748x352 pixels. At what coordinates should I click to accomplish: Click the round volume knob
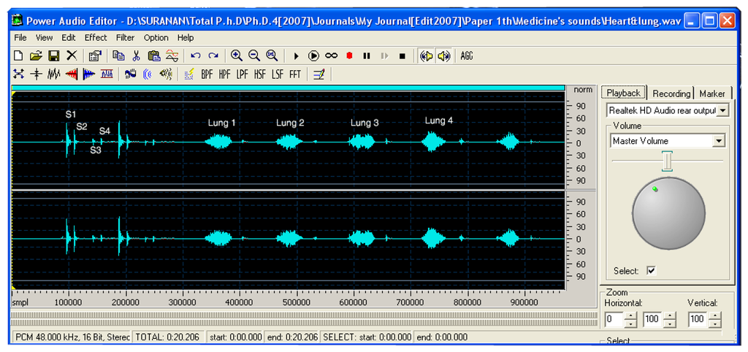point(668,213)
